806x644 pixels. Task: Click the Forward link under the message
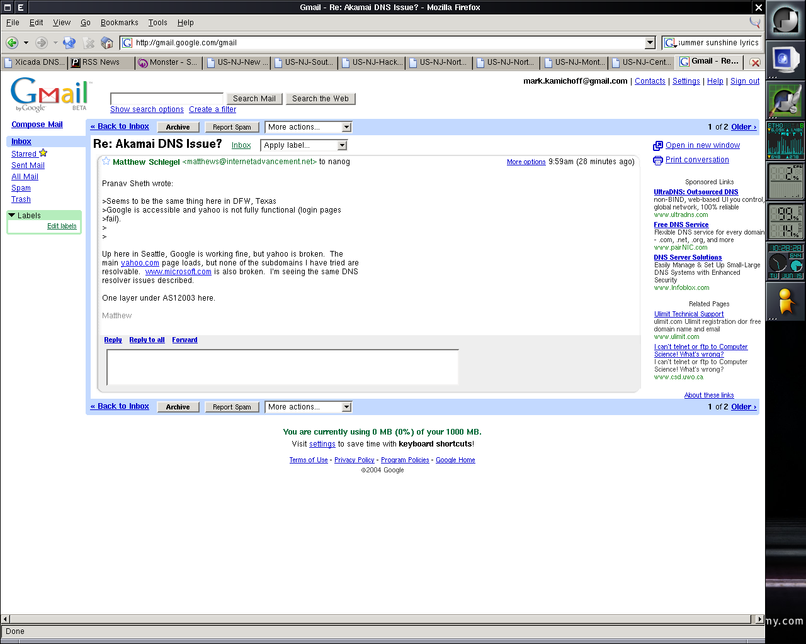pos(184,340)
